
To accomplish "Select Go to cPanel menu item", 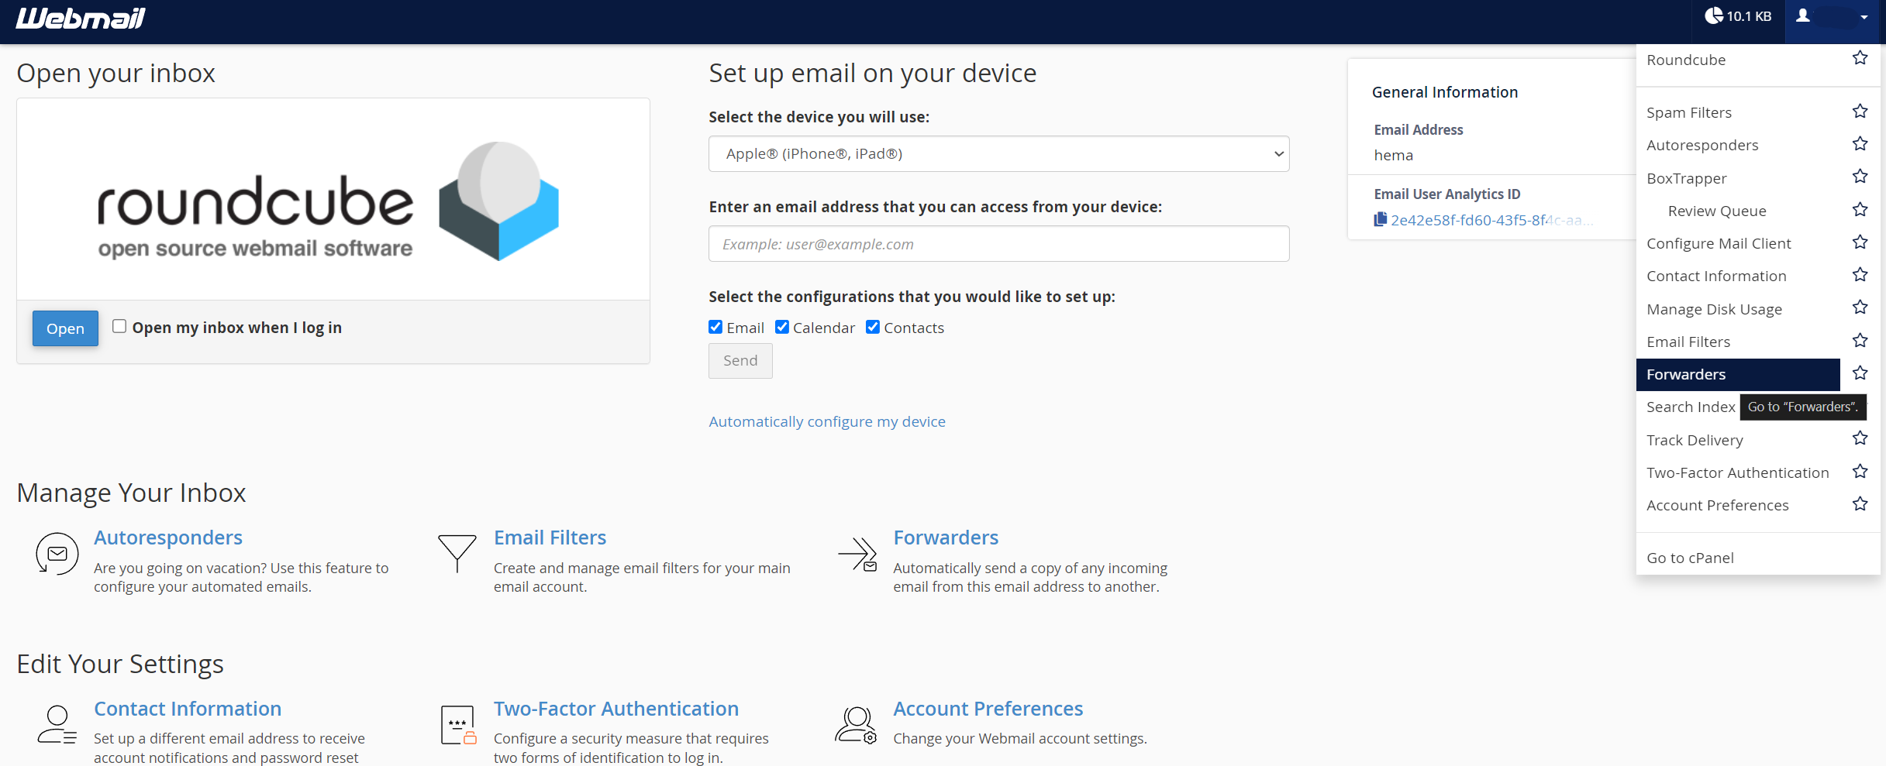I will click(1690, 558).
